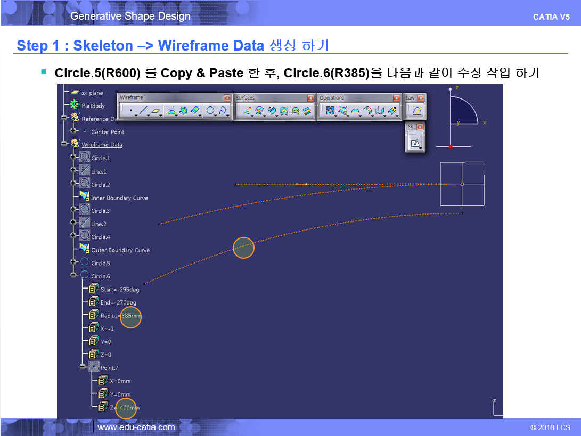The height and width of the screenshot is (436, 581).
Task: Click the Plane tool in Wireframe toolbar
Action: (x=156, y=111)
